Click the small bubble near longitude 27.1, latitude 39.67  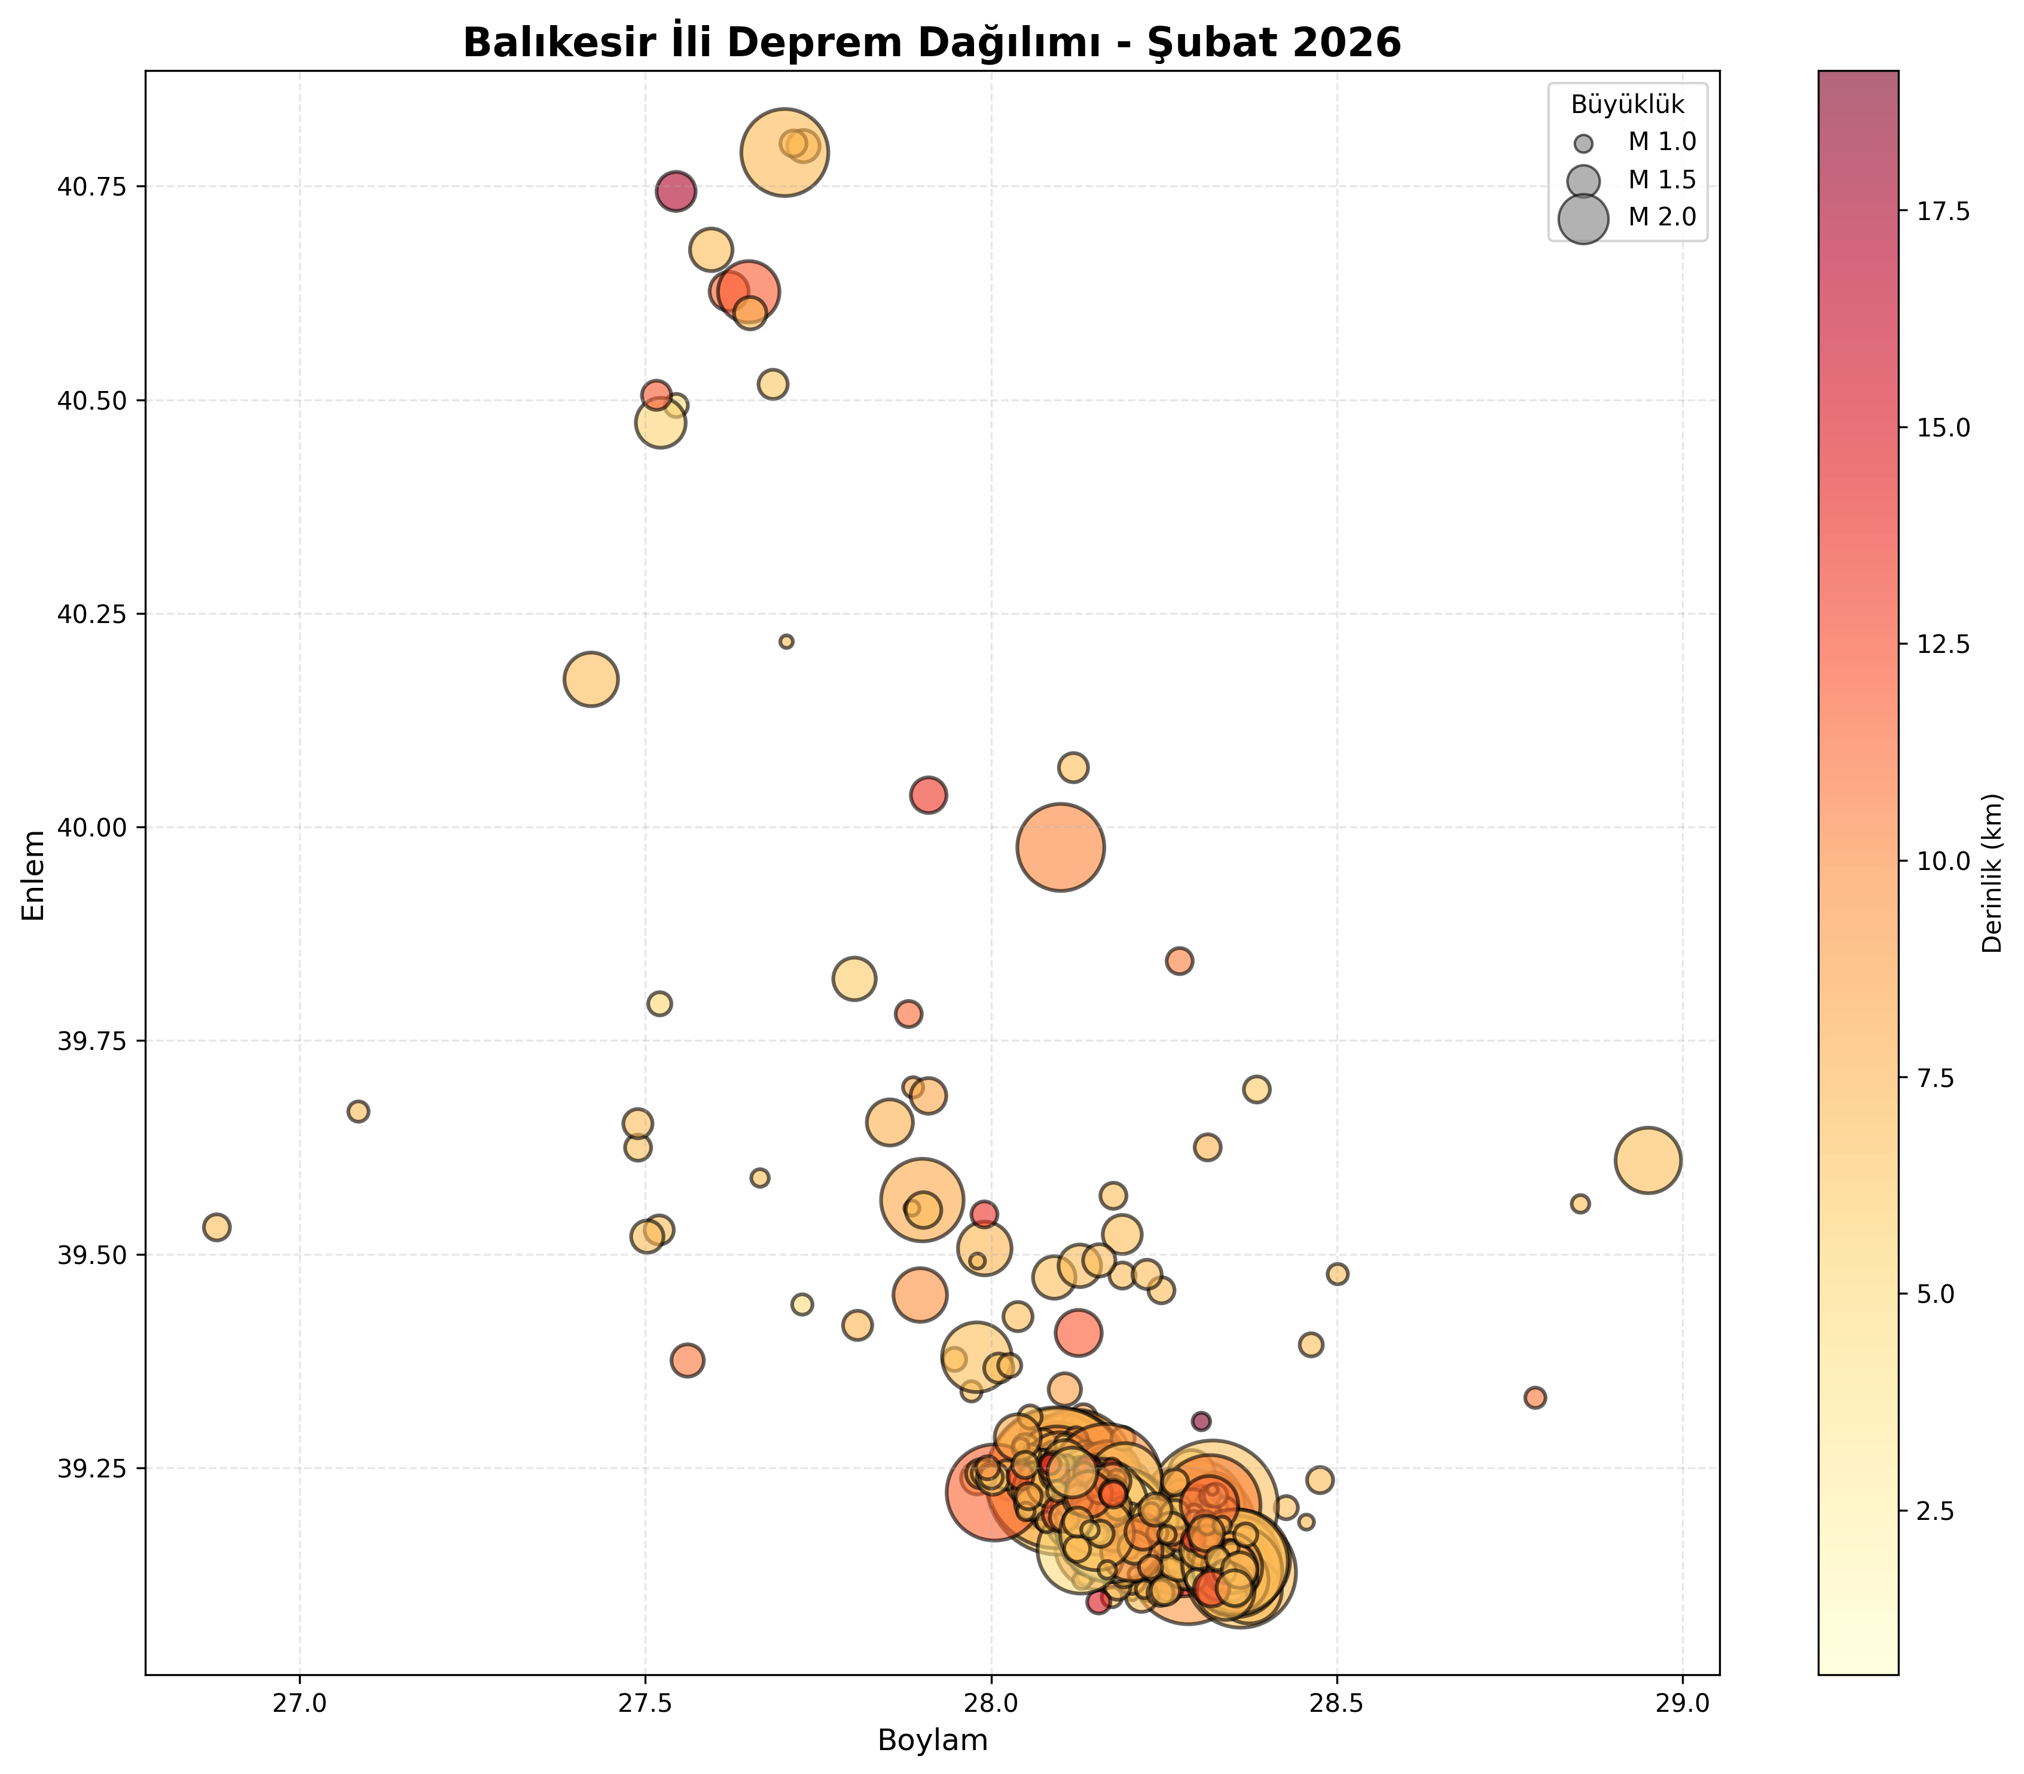tap(358, 1112)
